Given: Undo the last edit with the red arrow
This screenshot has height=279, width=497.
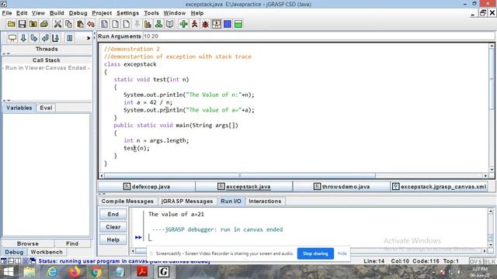Looking at the screenshot, I should click(91, 24).
